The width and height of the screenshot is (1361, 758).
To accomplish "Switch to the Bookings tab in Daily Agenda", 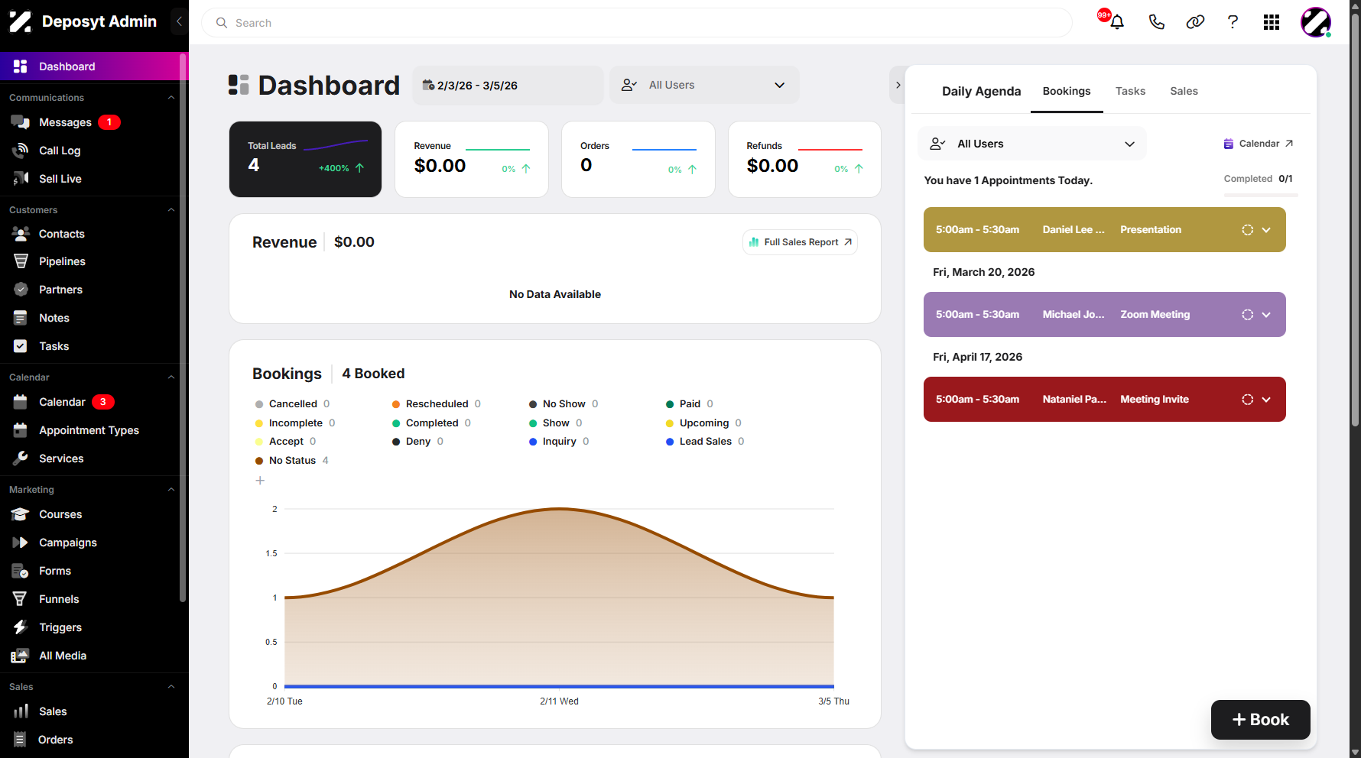I will tap(1067, 91).
